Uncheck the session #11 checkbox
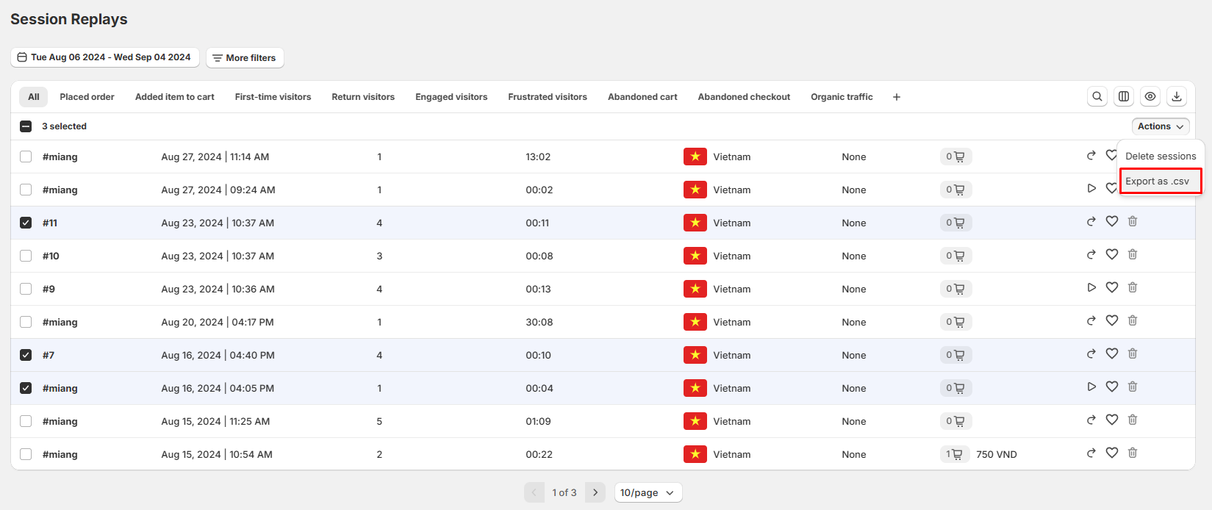Viewport: 1212px width, 510px height. [26, 223]
